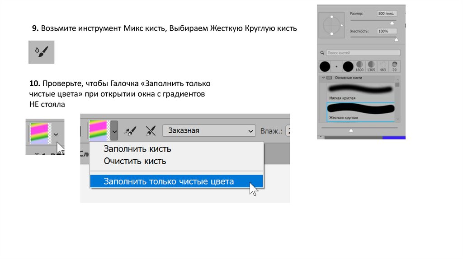This screenshot has width=463, height=259.
Task: Click the Размер size slider handle
Action: pos(392,23)
